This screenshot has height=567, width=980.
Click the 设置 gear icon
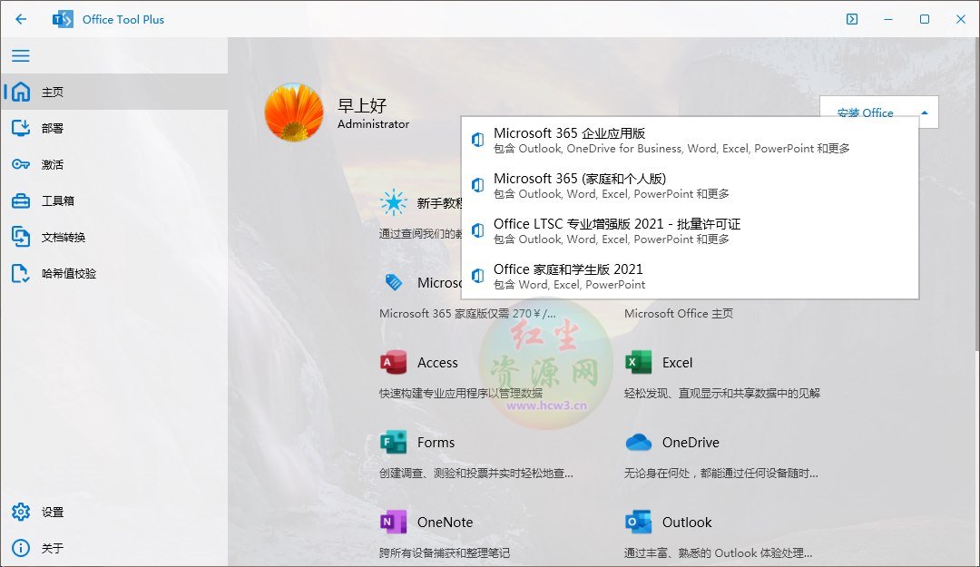(x=21, y=512)
